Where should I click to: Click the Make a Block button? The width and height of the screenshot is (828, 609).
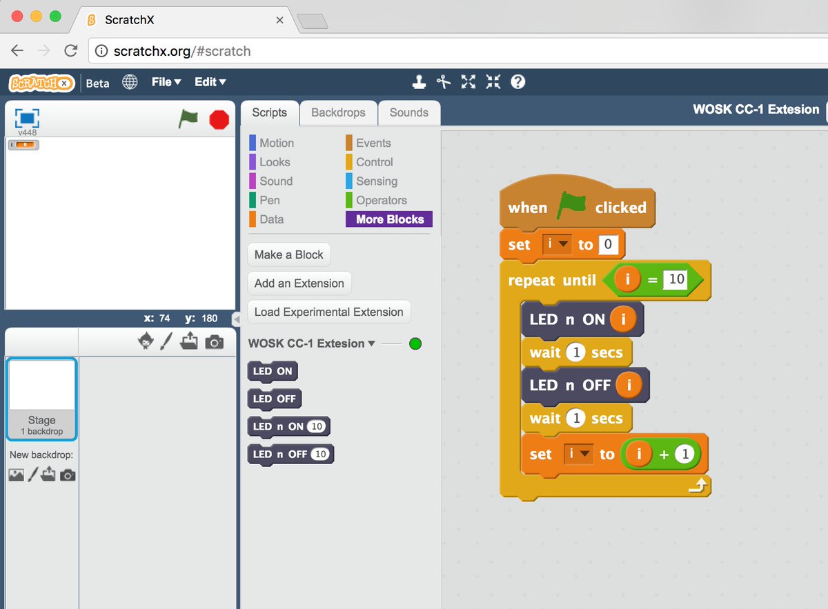tap(288, 254)
